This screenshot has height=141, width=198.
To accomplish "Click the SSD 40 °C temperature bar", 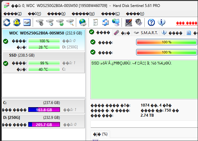I will click(44, 69).
